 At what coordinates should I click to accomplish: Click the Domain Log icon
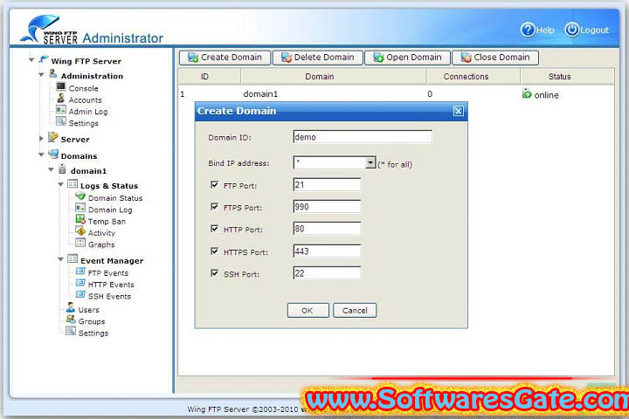coord(80,208)
